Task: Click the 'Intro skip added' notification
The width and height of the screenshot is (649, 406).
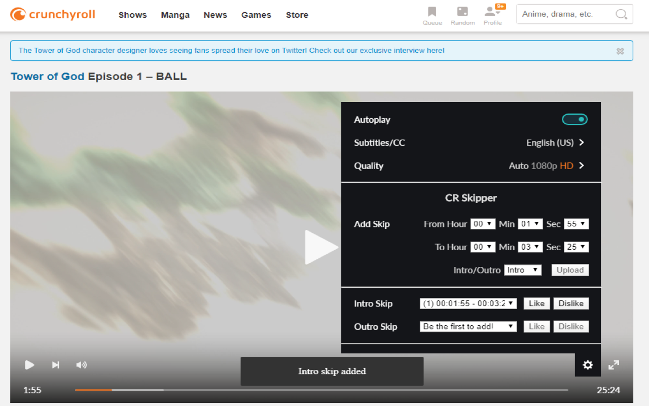Action: 332,371
